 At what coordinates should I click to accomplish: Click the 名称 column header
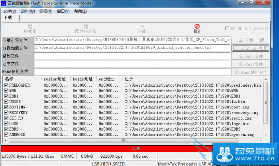click(x=22, y=79)
